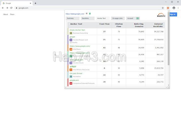Click the Citation Flow column header
Viewport: 181px width, 113px height.
pos(119,25)
